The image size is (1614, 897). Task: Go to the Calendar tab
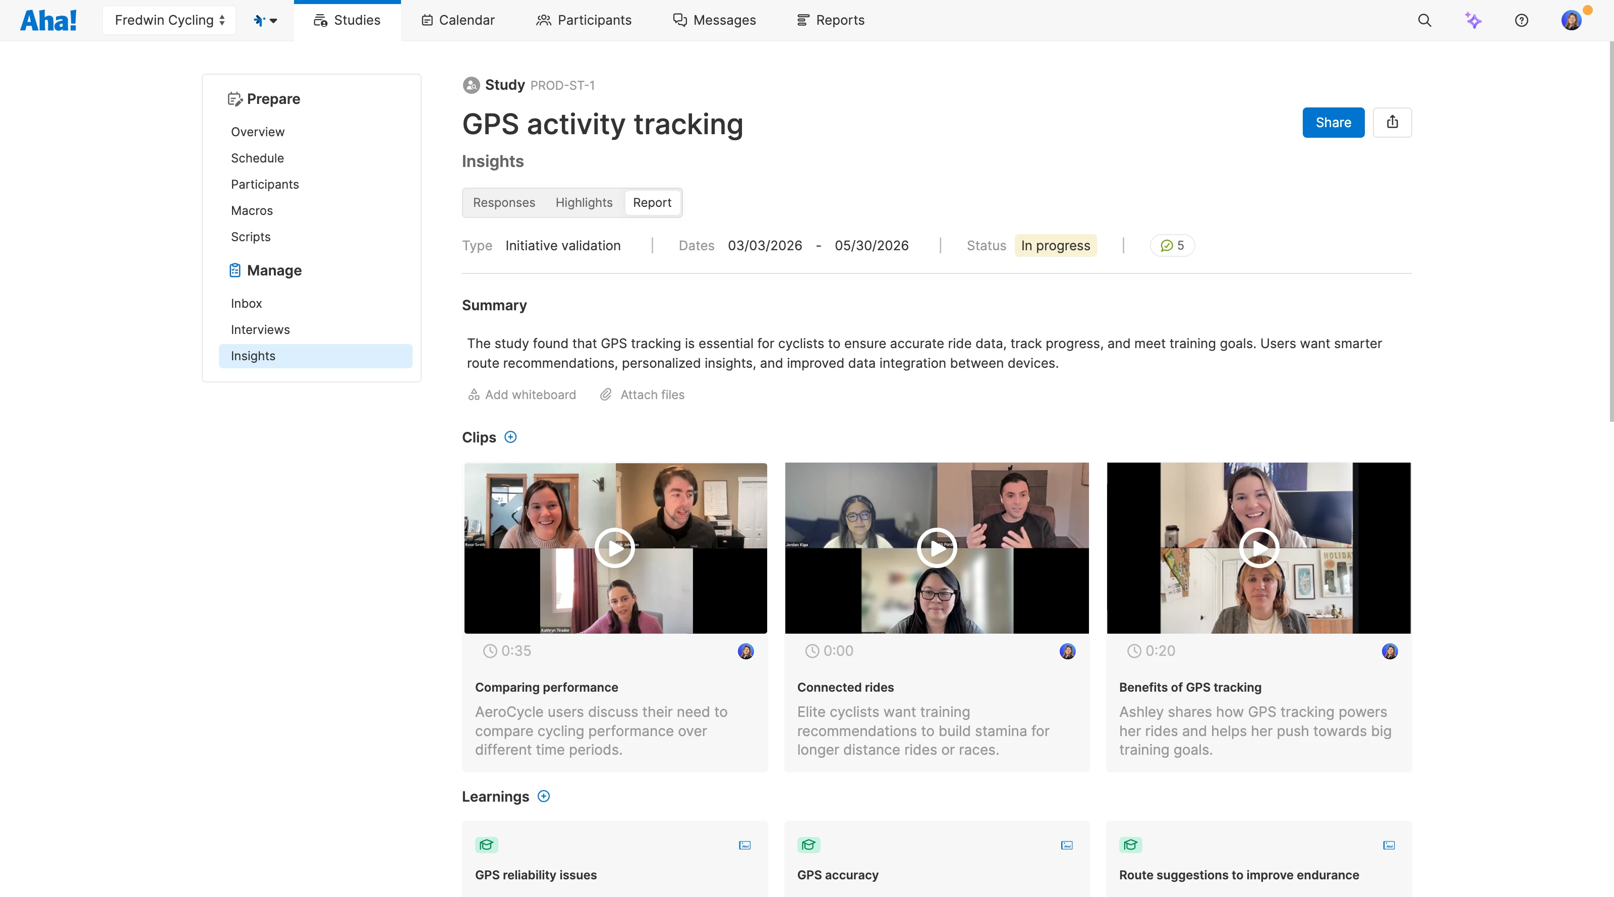(458, 20)
